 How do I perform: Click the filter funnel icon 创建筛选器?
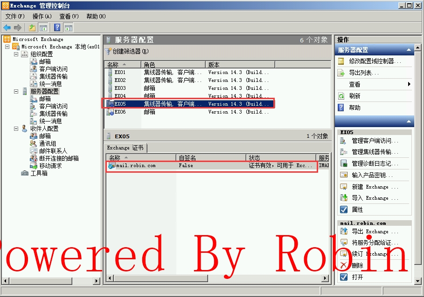(108, 51)
